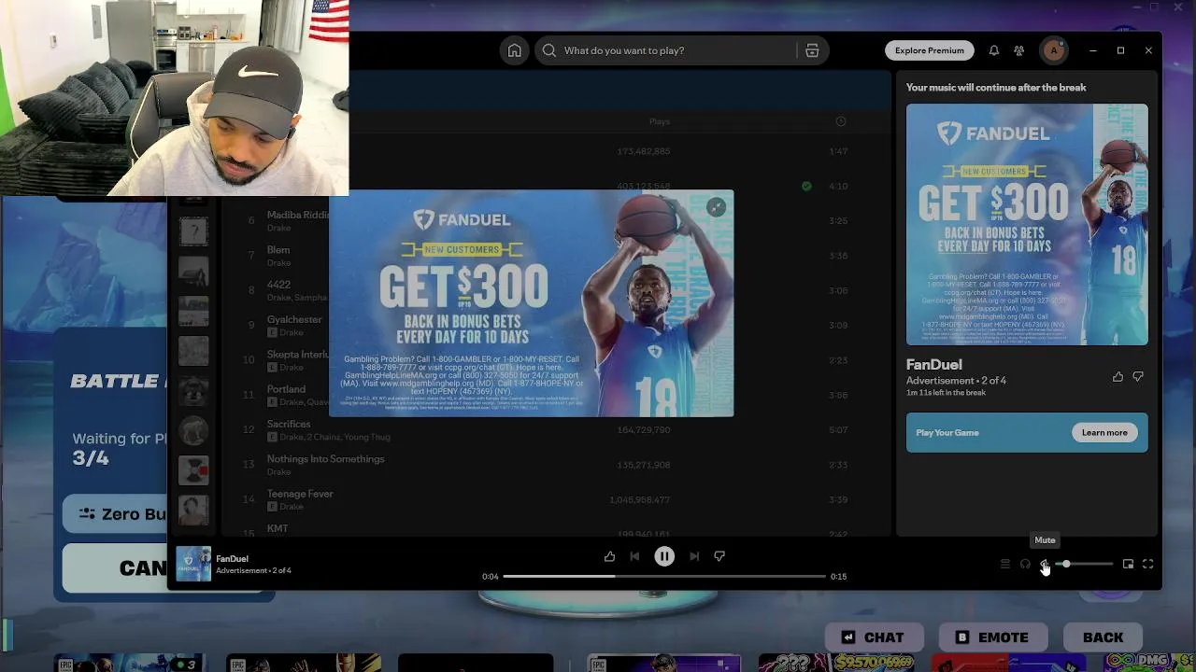Click the right-panel FanDuel ad image
The width and height of the screenshot is (1196, 672).
click(x=1027, y=224)
